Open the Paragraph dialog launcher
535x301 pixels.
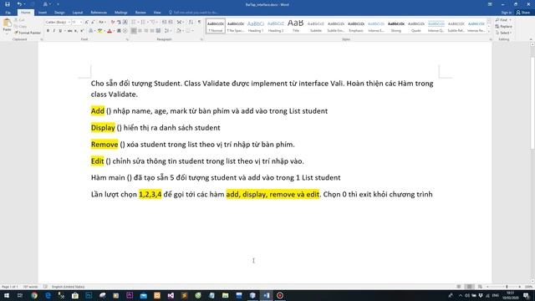tap(201, 39)
